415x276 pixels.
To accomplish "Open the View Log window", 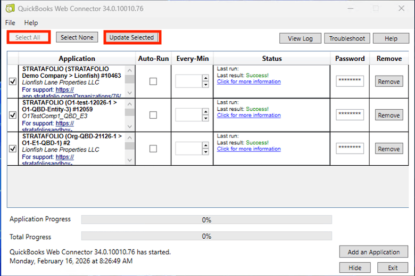I will [x=300, y=38].
